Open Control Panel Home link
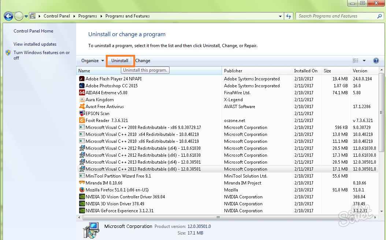 [33, 31]
